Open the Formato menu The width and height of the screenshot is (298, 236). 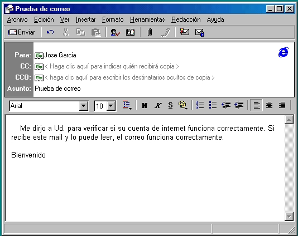(113, 19)
